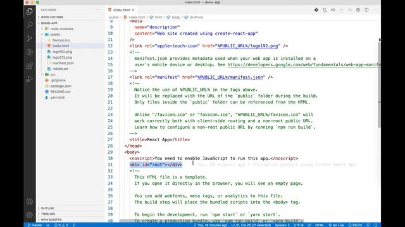Click the GitLens diamond icon in editor toolbar
The height and width of the screenshot is (227, 405).
pos(316,10)
